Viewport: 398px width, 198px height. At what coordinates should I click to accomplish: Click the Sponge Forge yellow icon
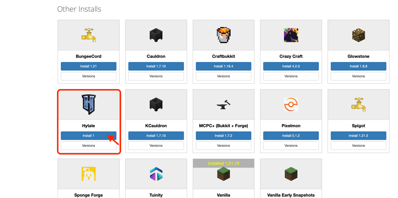coord(89,174)
